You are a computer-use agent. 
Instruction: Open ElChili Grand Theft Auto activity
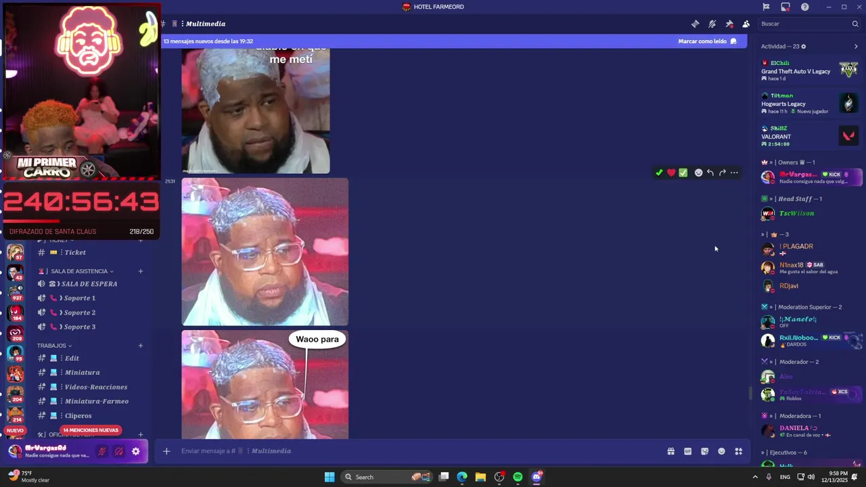(809, 70)
